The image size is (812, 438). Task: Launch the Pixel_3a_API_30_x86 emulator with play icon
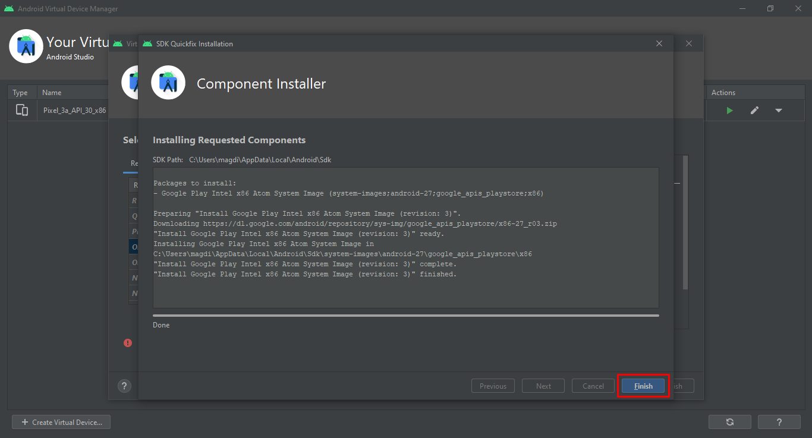pos(729,111)
